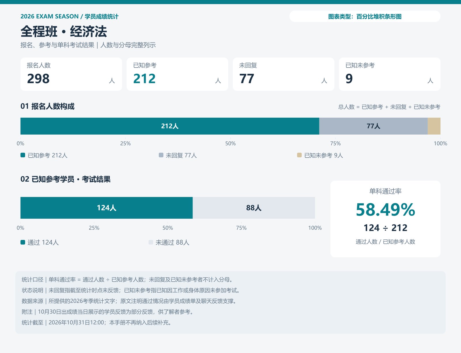Click the light 88人 not-passed bar segment
This screenshot has width=461, height=353.
[x=254, y=208]
